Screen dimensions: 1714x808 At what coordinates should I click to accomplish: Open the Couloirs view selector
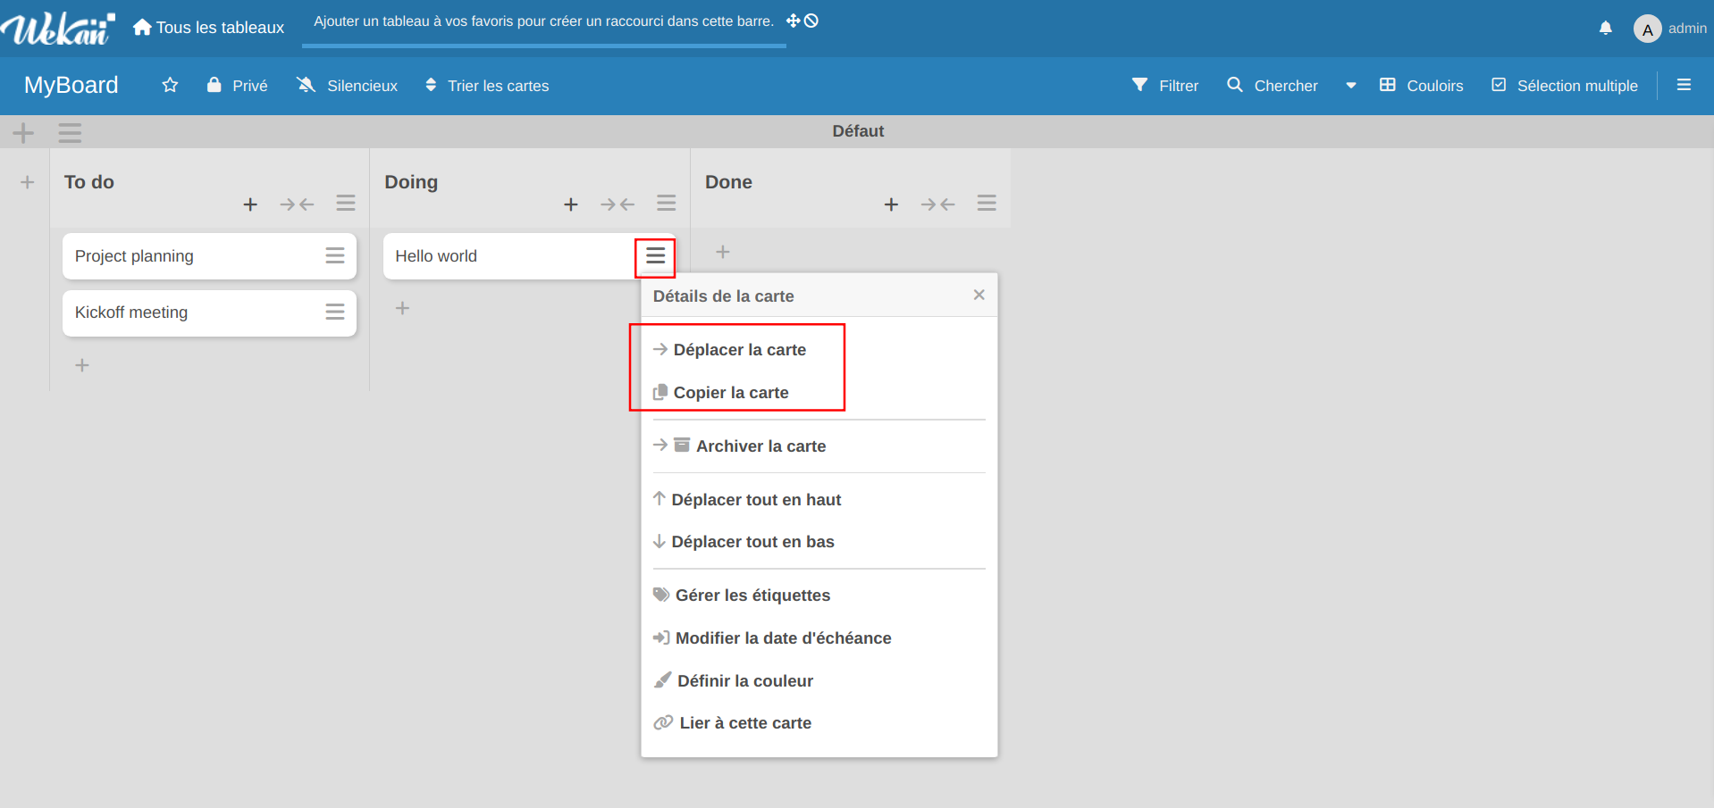point(1421,86)
